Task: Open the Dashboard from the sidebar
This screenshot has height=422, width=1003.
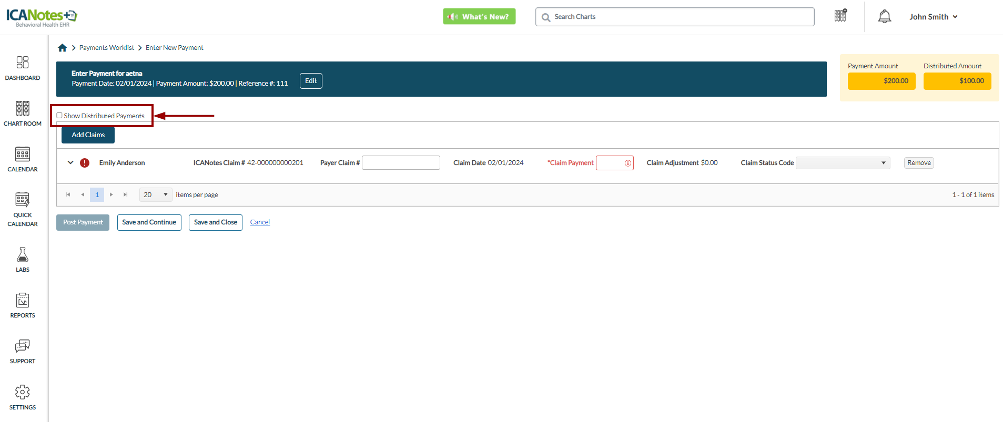Action: (23, 68)
